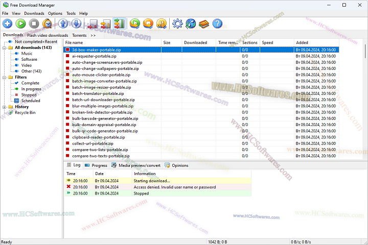Open the Help menu

coord(83,13)
